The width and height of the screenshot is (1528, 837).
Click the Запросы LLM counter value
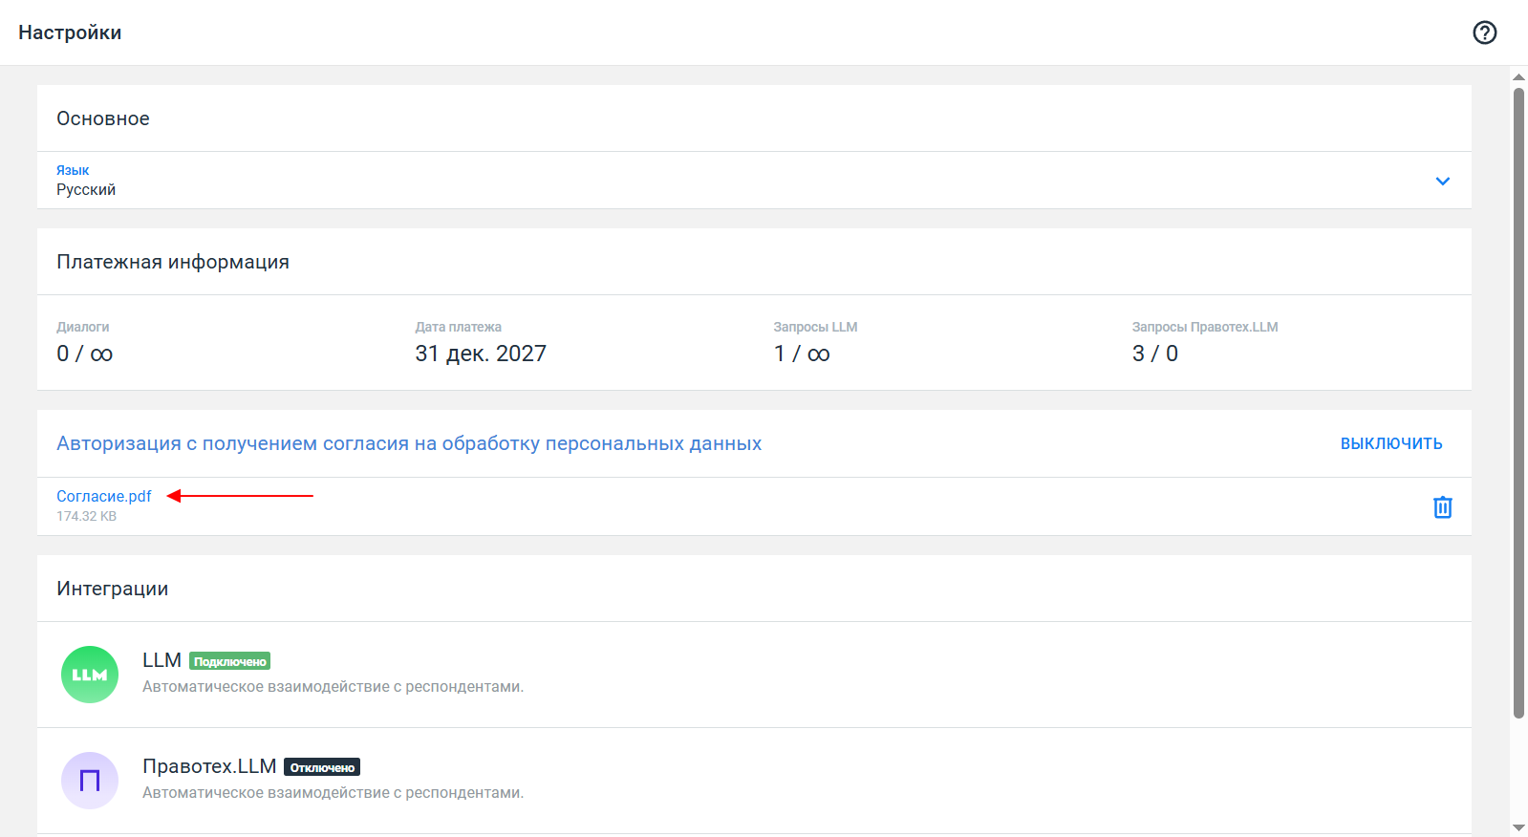point(802,354)
